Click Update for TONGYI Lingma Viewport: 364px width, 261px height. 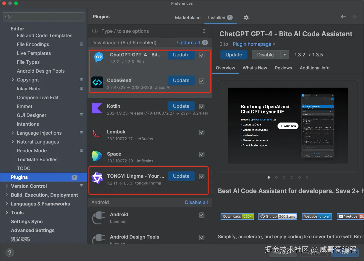[181, 176]
